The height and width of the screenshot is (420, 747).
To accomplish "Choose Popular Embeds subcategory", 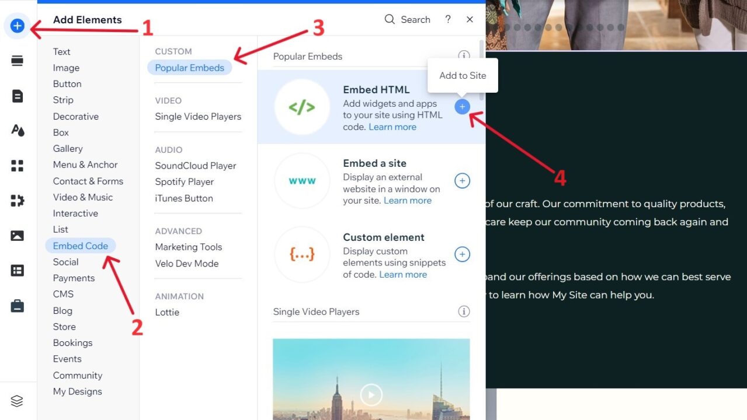I will [190, 68].
